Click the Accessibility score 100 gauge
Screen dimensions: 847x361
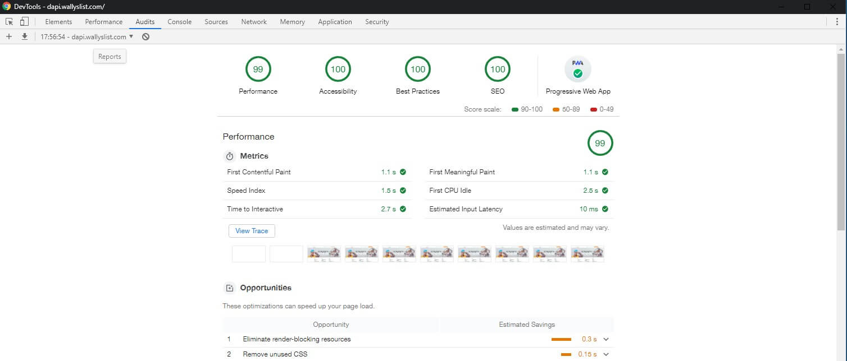(338, 70)
